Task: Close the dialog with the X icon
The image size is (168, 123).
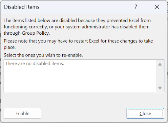Action: pyautogui.click(x=157, y=7)
